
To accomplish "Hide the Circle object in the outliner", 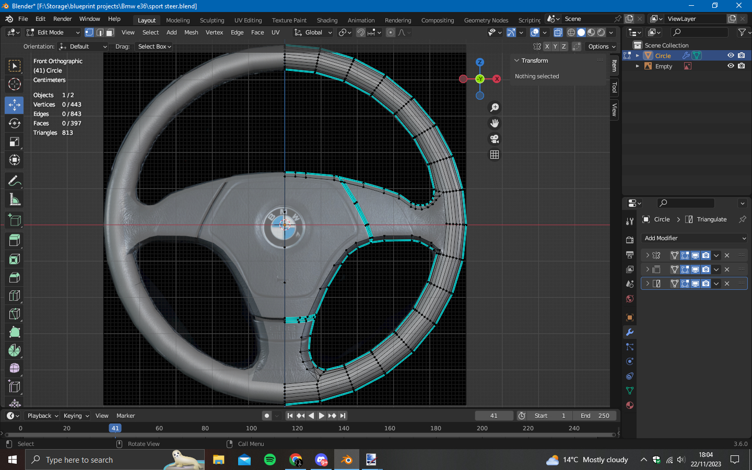I will click(x=731, y=55).
